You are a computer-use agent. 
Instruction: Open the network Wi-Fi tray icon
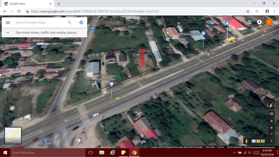(245, 153)
